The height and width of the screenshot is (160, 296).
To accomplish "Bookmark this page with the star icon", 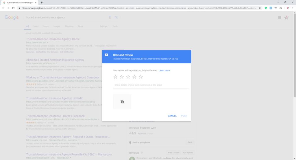I will (260, 8).
